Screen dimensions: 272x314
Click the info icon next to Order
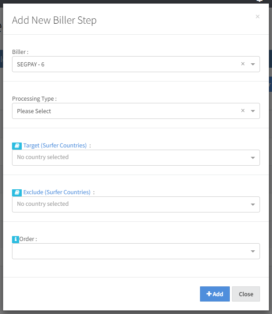[16, 239]
